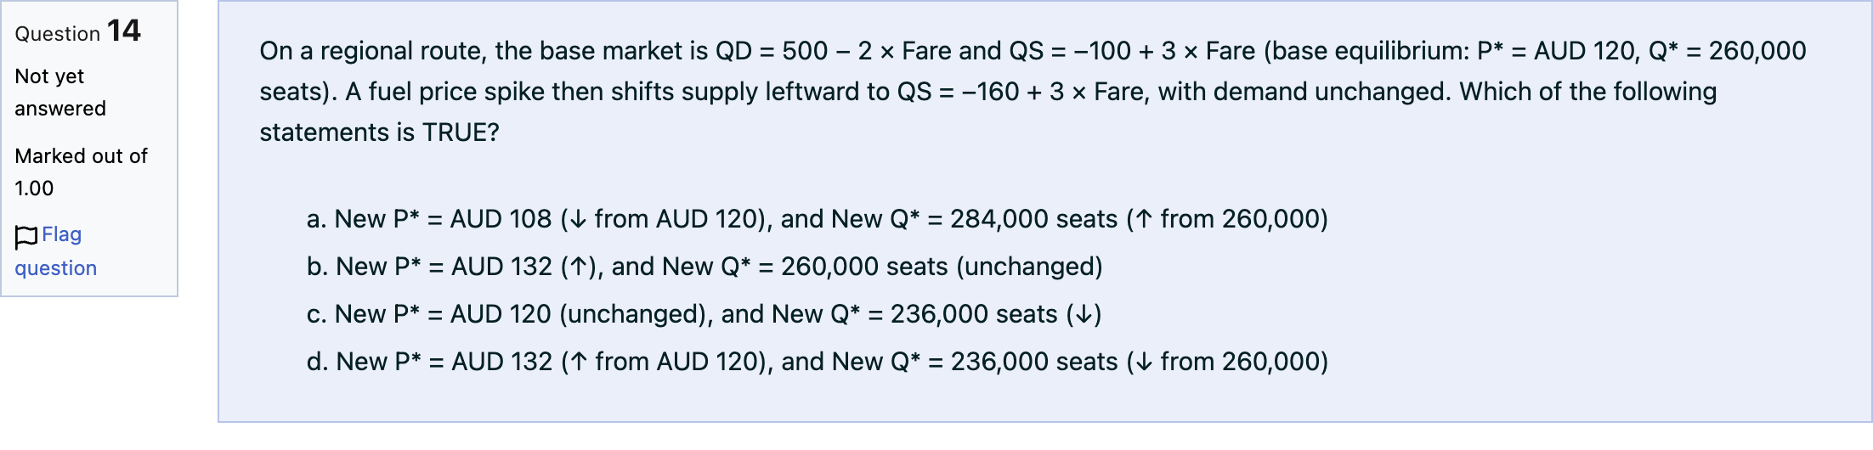Click the Marked out of 1.00 label

pos(81,172)
